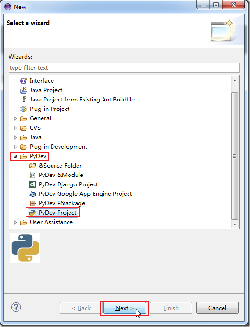Click the PyDev Module icon
This screenshot has height=327, width=250.
click(x=33, y=175)
